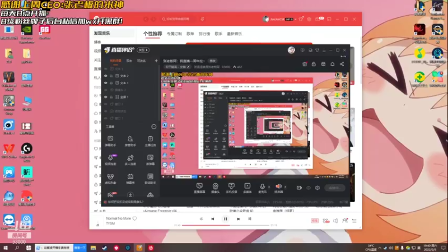Switch to 最新音乐 tab
Viewport: 448px width, 252px height.
(x=234, y=34)
